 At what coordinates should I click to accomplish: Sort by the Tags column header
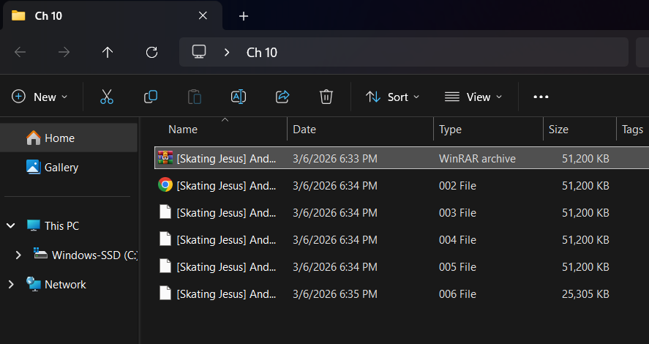pyautogui.click(x=632, y=129)
